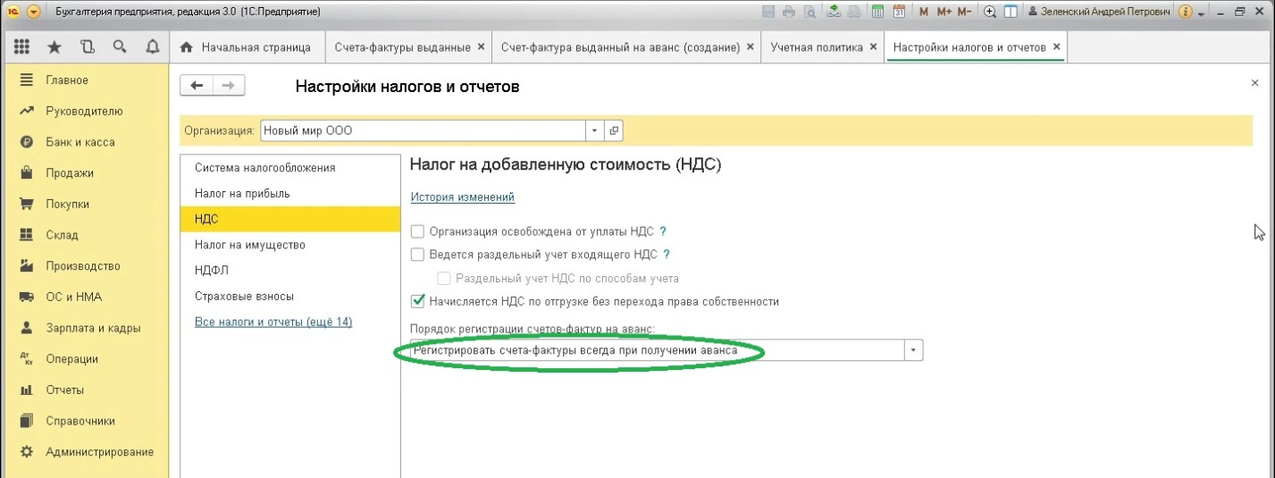
Task: Switch to Учетная политика tab
Action: pyautogui.click(x=817, y=47)
